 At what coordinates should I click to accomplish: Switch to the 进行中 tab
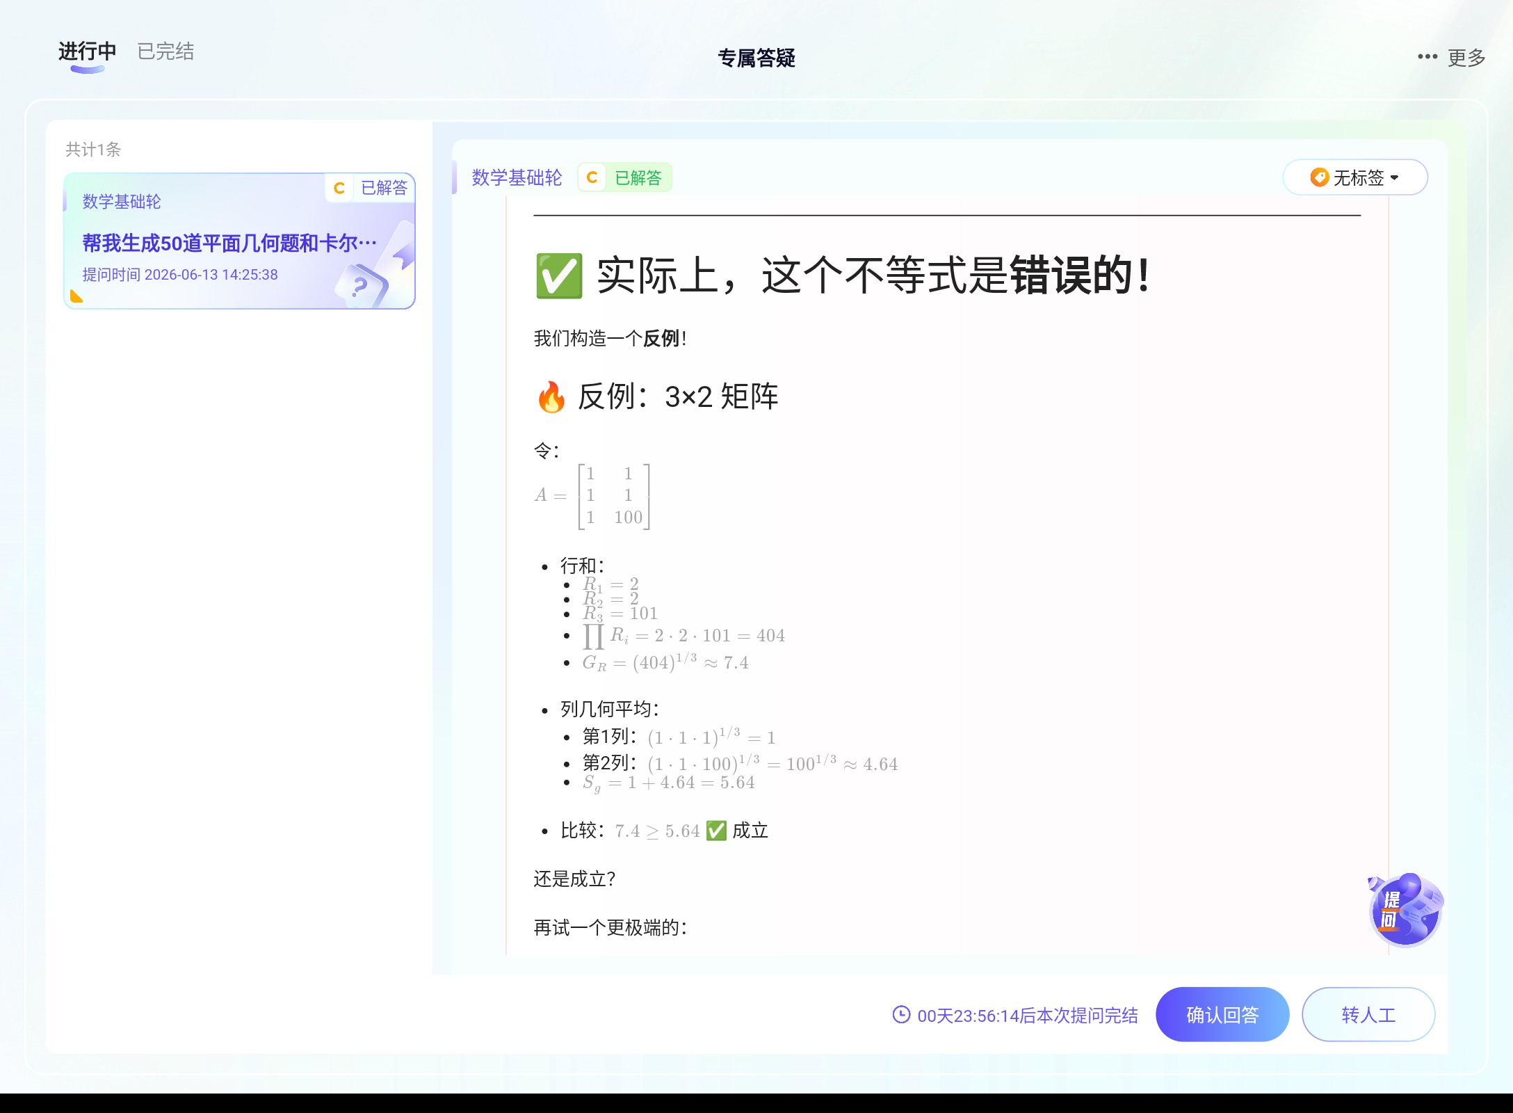click(87, 51)
